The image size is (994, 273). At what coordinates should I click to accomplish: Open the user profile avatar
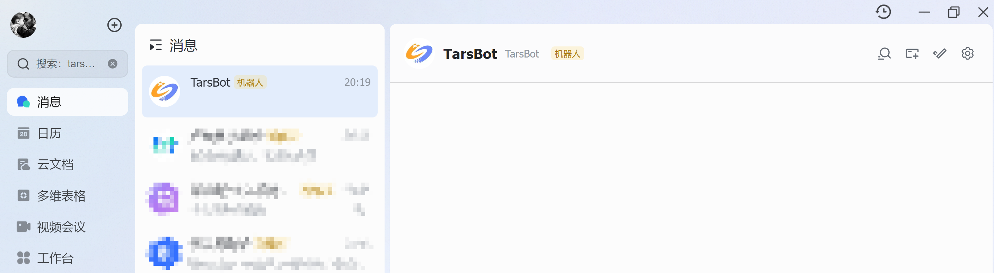(x=24, y=25)
